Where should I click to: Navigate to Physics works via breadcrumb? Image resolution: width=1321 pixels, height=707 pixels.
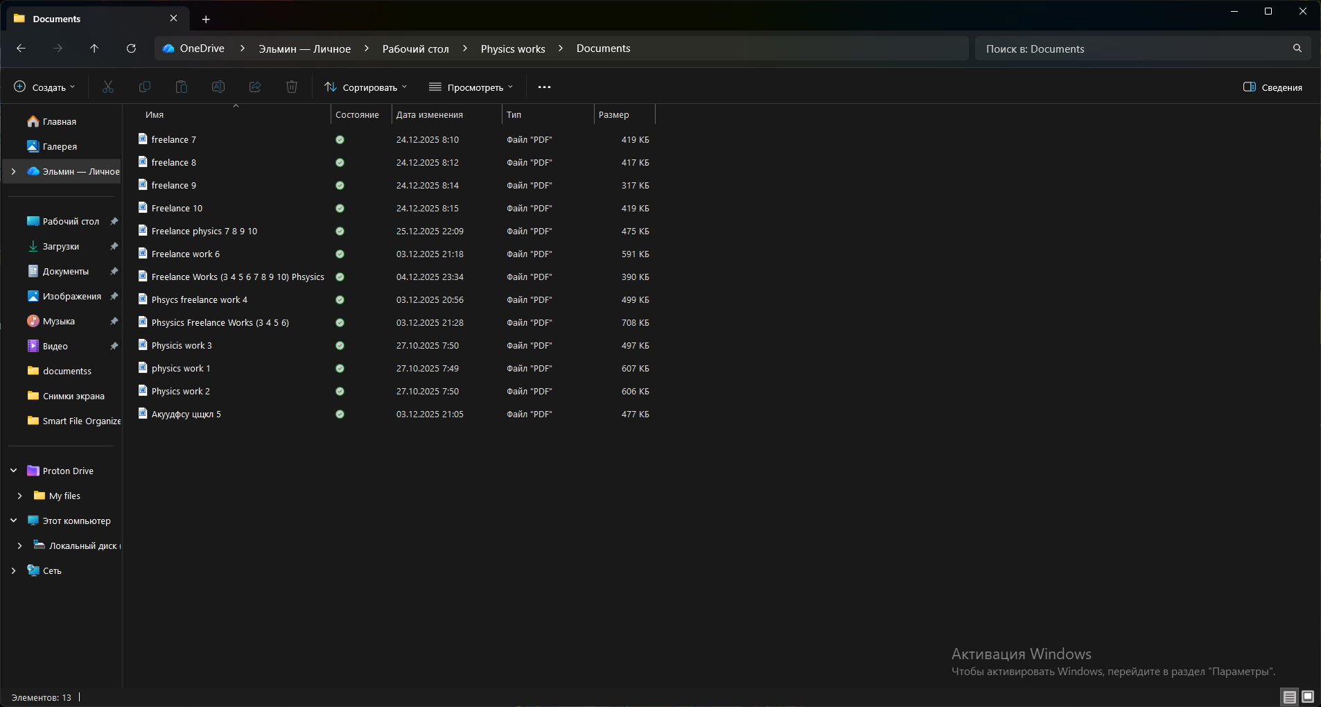pyautogui.click(x=512, y=48)
